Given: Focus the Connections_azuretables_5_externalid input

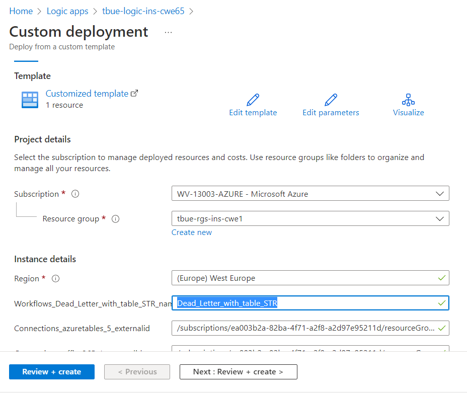Looking at the screenshot, I should pos(310,328).
